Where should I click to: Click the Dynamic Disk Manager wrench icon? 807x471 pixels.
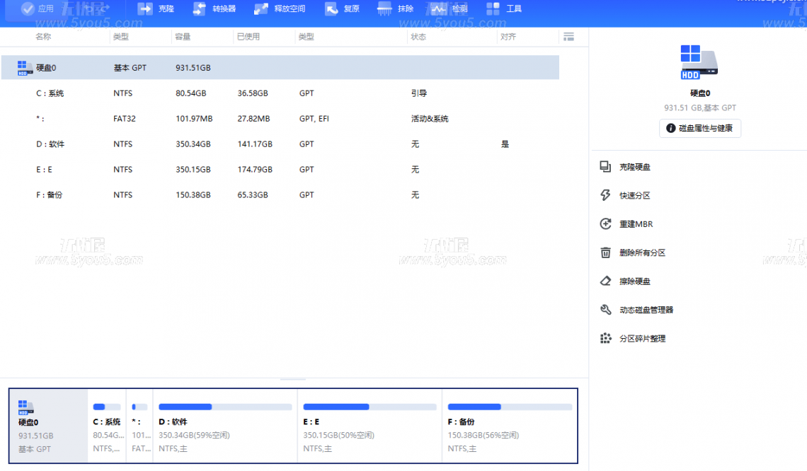pyautogui.click(x=605, y=310)
